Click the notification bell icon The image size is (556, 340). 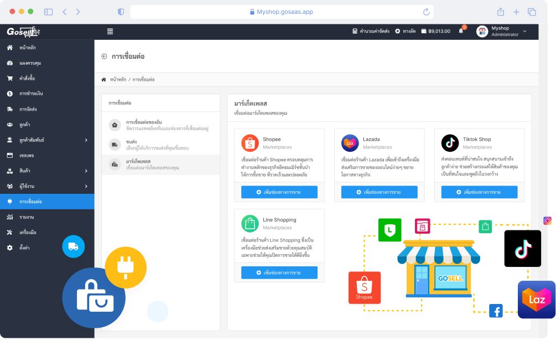[x=461, y=31]
